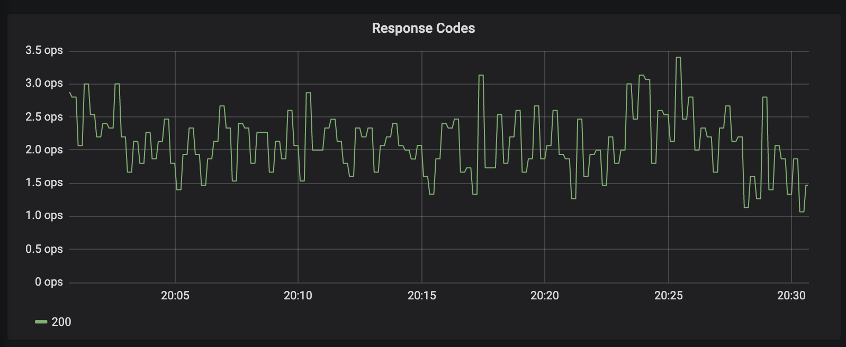Click the 3.5 ops y-axis label
The height and width of the screenshot is (347, 846).
(x=44, y=50)
